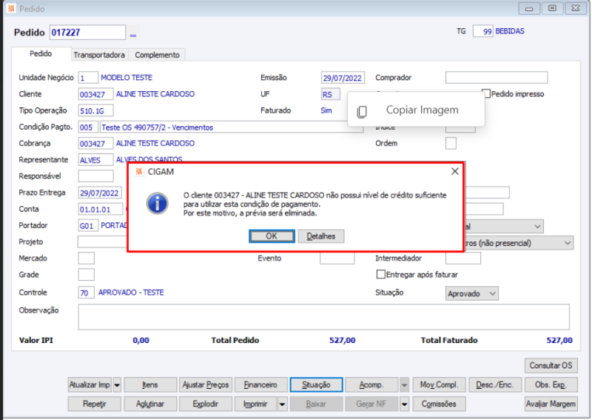Click the Representante field ALVES
592x420 pixels.
point(95,160)
